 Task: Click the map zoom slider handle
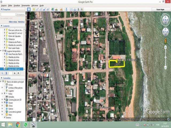click(165, 57)
